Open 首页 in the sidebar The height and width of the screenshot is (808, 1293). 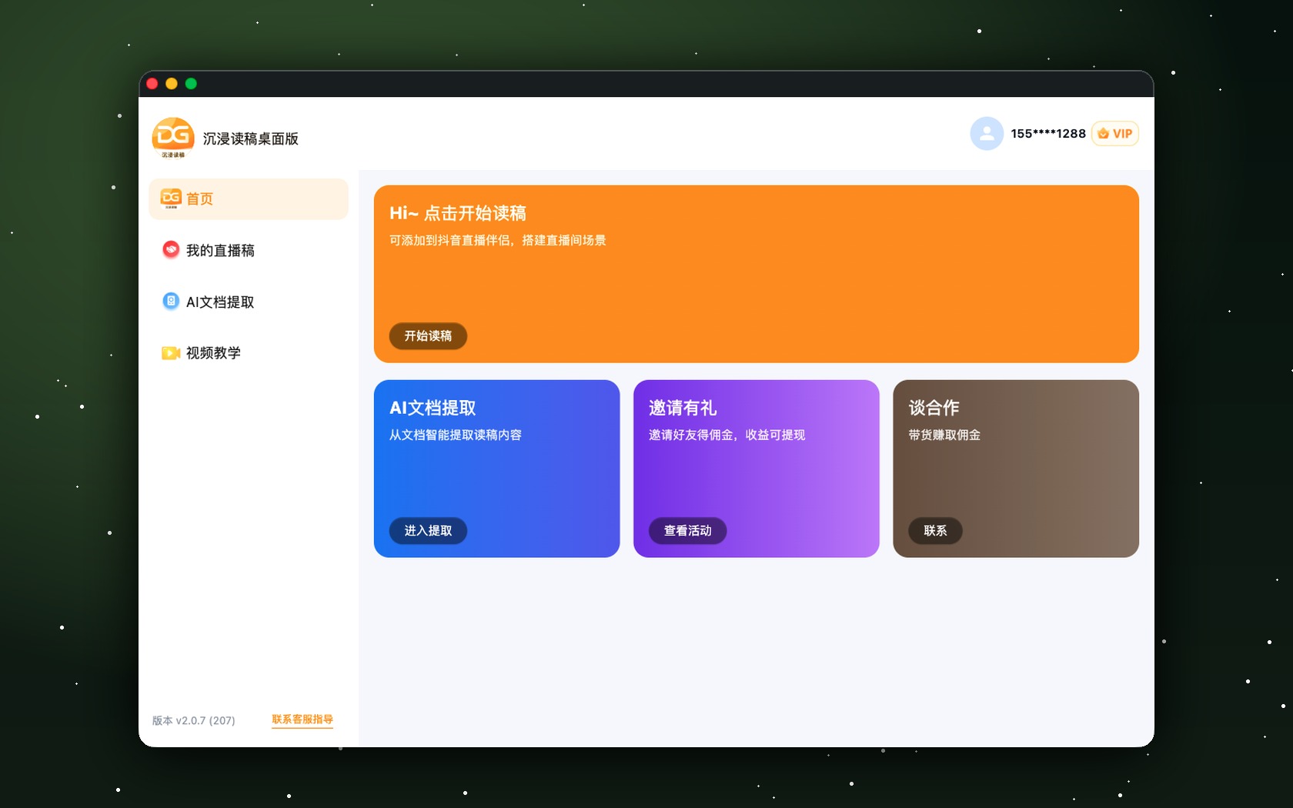(249, 199)
